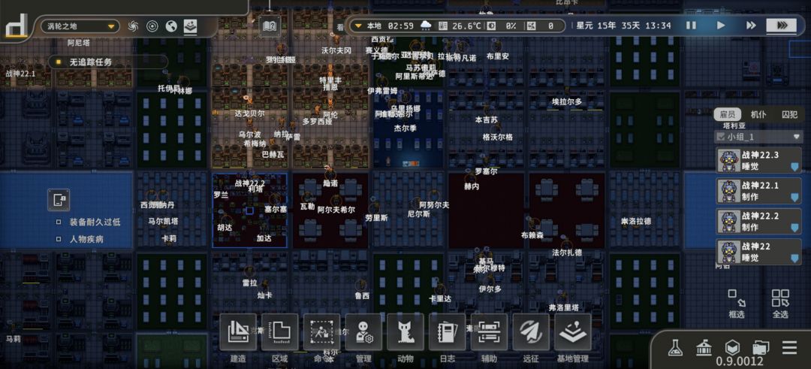
Task: Open the 建造 (build) menu
Action: pyautogui.click(x=238, y=331)
